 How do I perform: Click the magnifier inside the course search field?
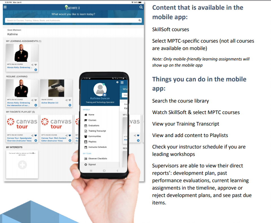point(139,20)
